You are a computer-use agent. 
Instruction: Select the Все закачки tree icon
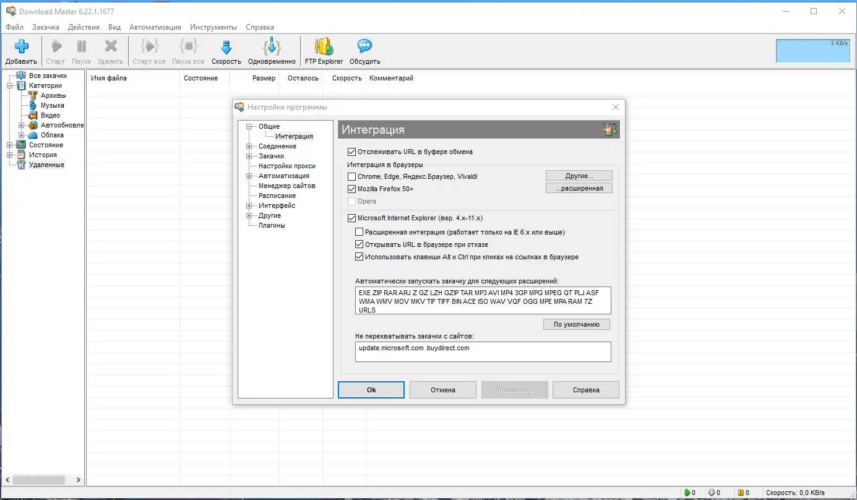tap(21, 75)
